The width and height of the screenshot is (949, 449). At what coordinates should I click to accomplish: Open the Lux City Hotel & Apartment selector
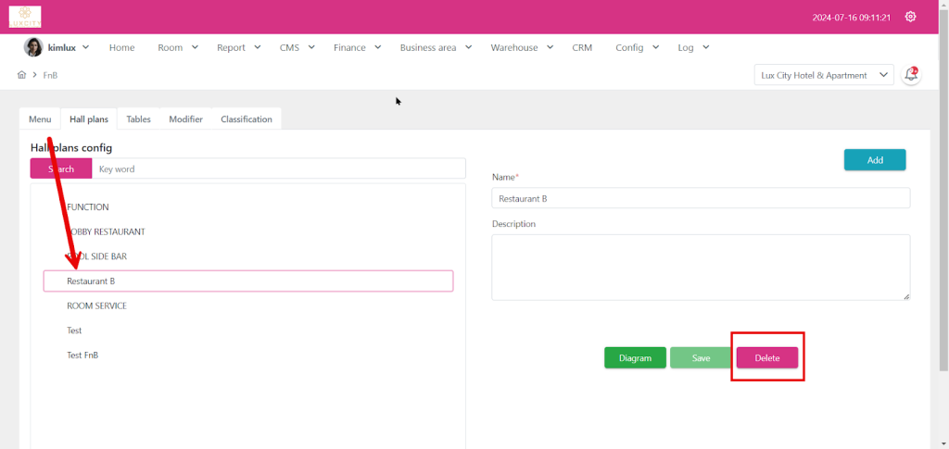pos(823,75)
